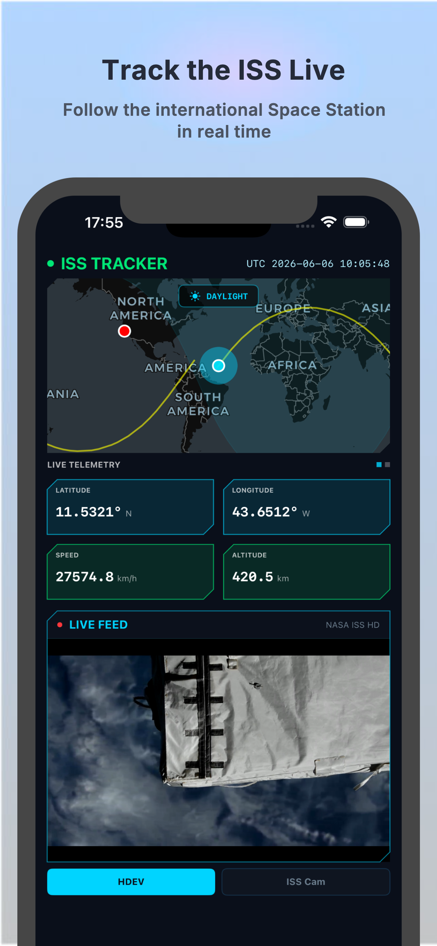Open the Latitude telemetry card

point(130,507)
